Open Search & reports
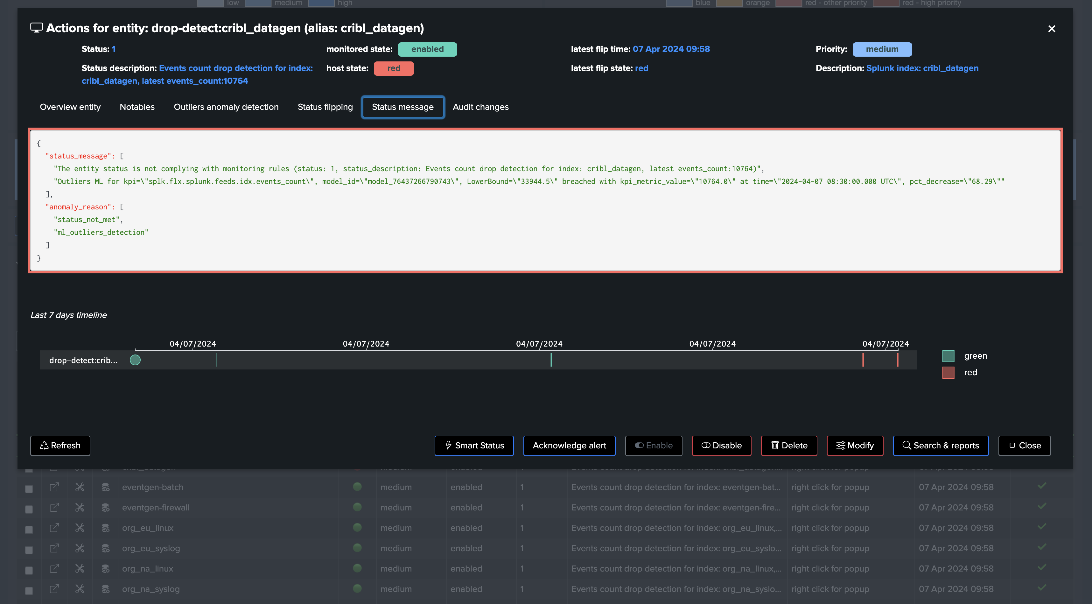1092x604 pixels. coord(941,446)
